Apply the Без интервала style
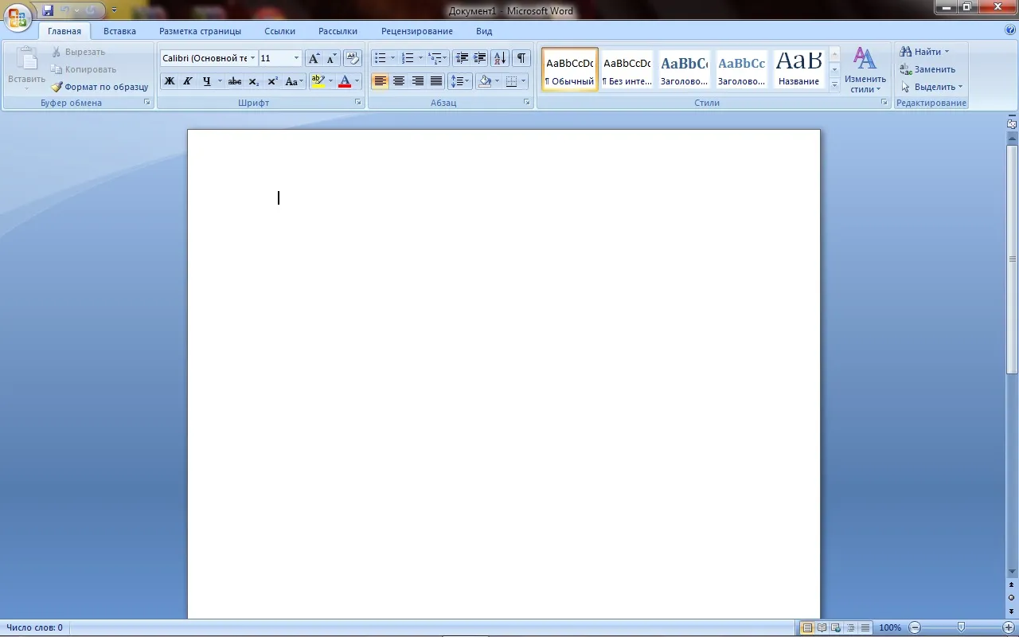1019x637 pixels. tap(627, 69)
